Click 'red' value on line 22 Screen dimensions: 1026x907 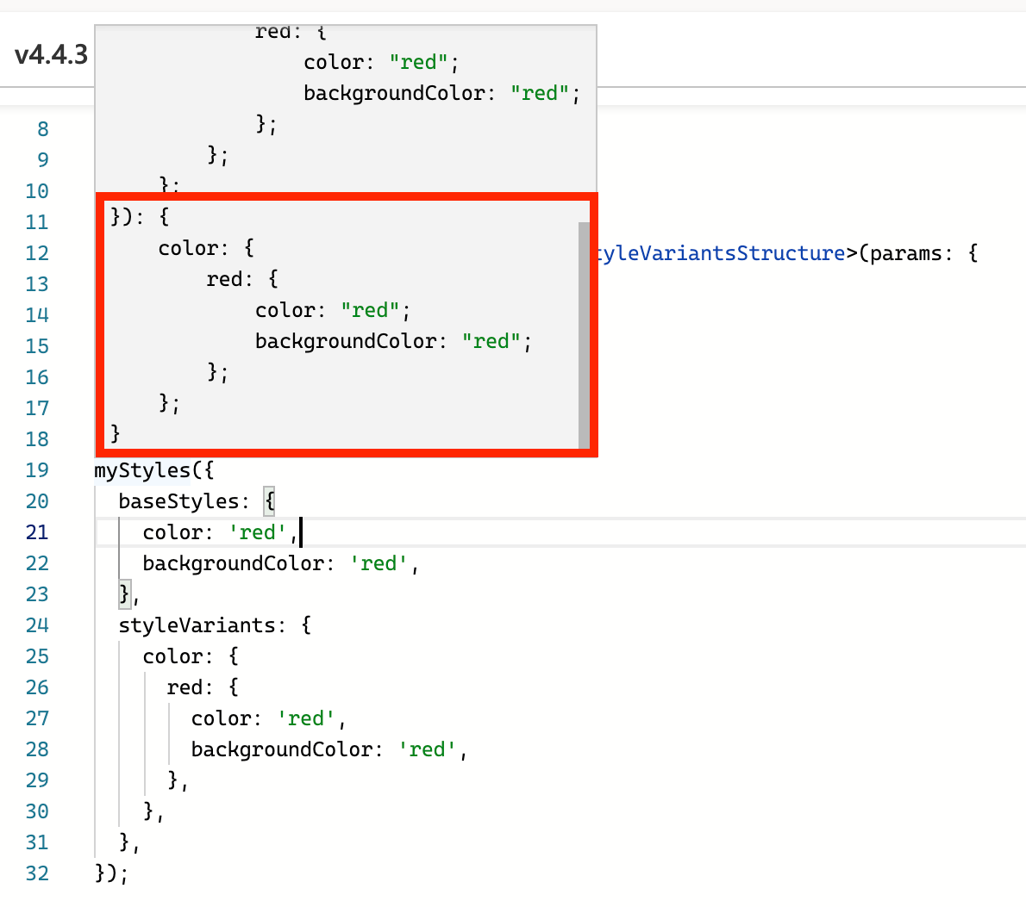378,563
